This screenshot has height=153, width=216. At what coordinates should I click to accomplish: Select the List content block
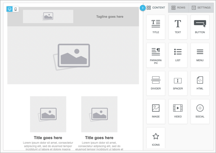tap(178, 55)
